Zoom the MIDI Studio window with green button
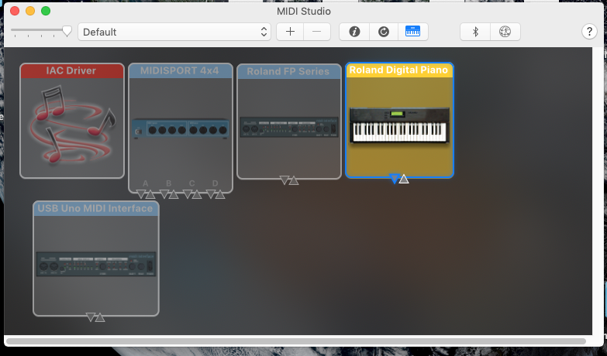 coord(46,11)
